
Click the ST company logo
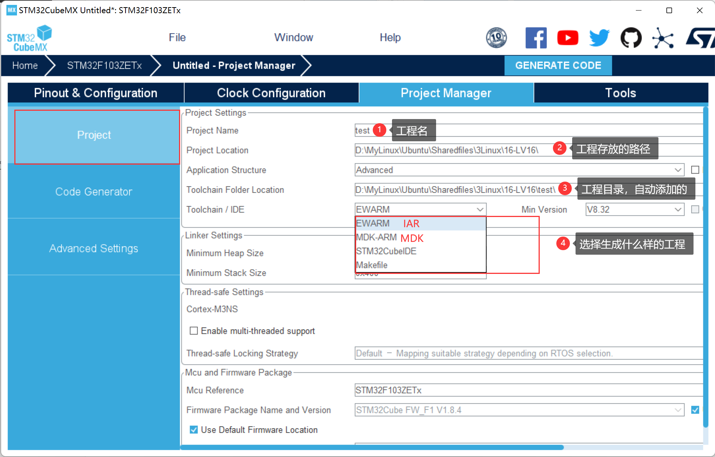pos(700,38)
